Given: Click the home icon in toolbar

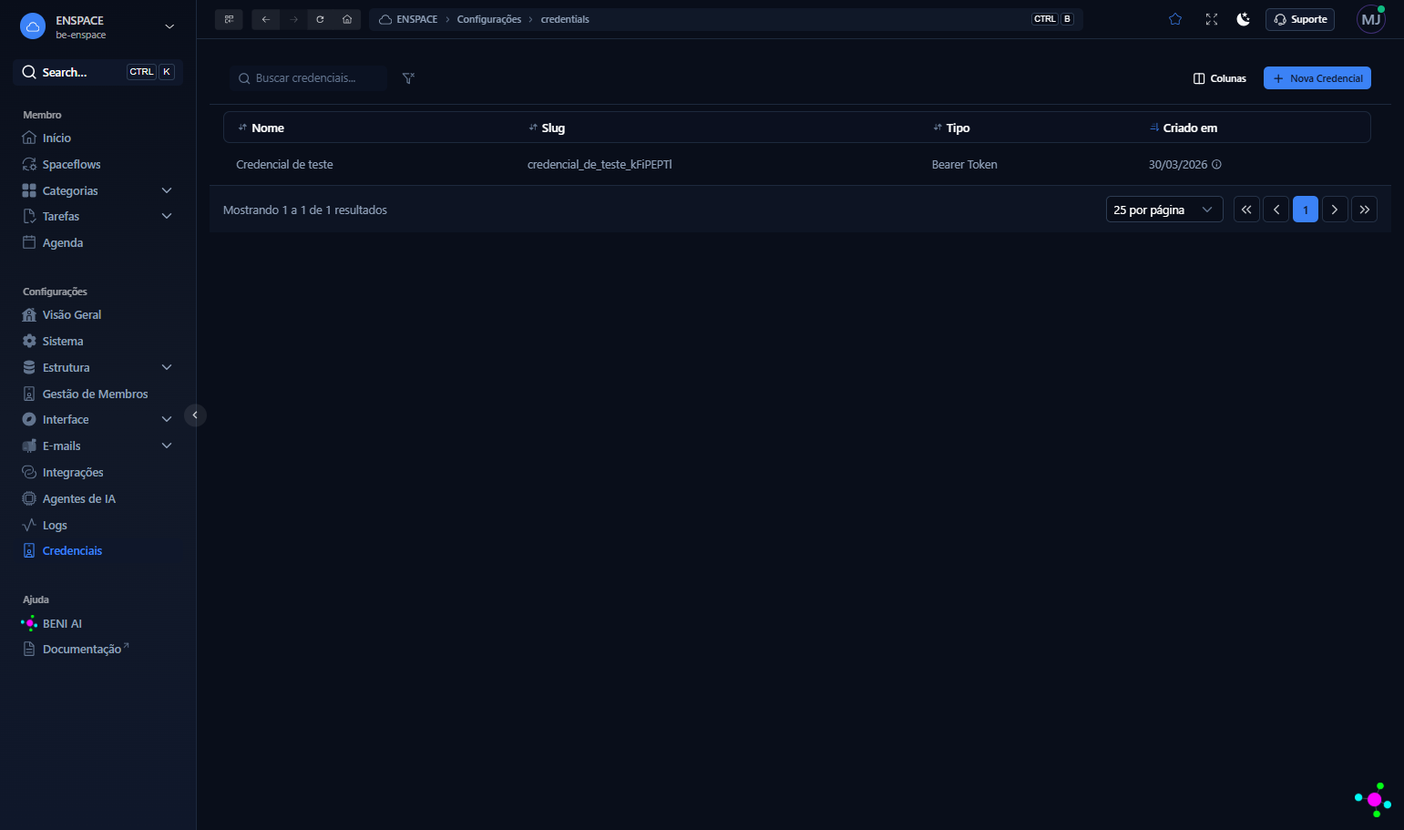Looking at the screenshot, I should click(347, 19).
